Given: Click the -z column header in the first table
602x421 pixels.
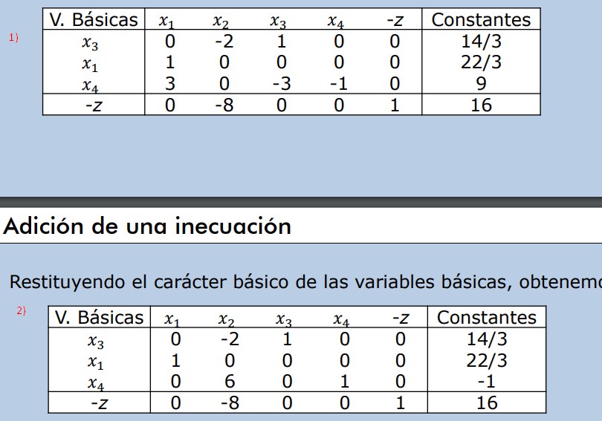Looking at the screenshot, I should [x=394, y=22].
